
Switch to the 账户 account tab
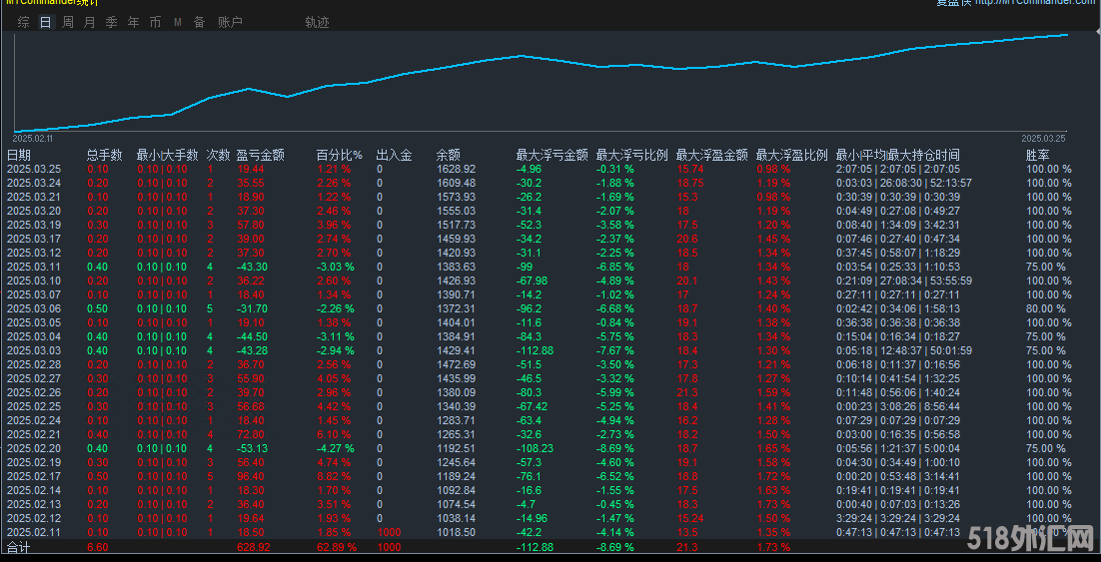coord(230,22)
